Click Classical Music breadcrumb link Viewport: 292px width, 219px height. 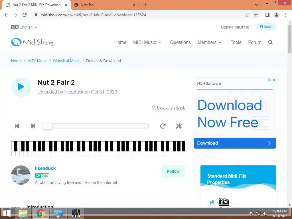(x=67, y=61)
